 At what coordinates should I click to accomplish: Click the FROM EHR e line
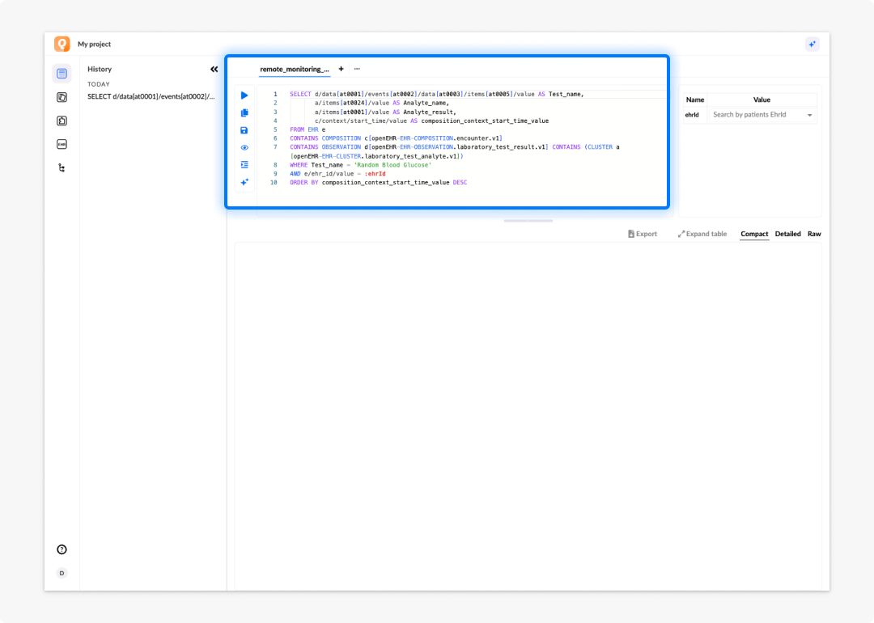point(308,129)
